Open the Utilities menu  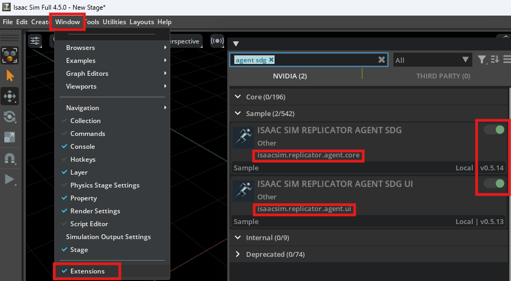114,22
